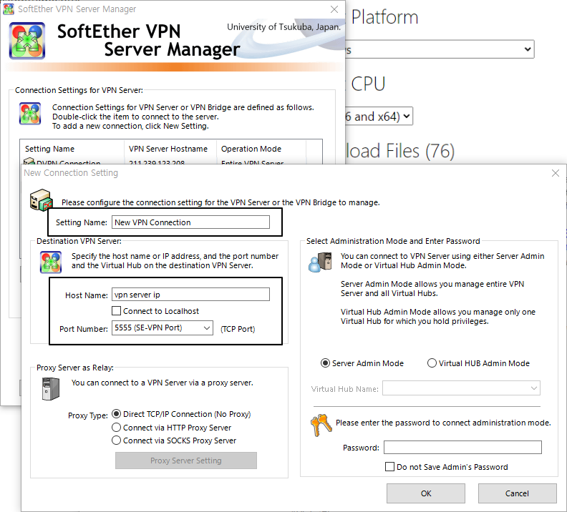Click the Proxy Server Setting button
The height and width of the screenshot is (512, 567).
pyautogui.click(x=186, y=461)
